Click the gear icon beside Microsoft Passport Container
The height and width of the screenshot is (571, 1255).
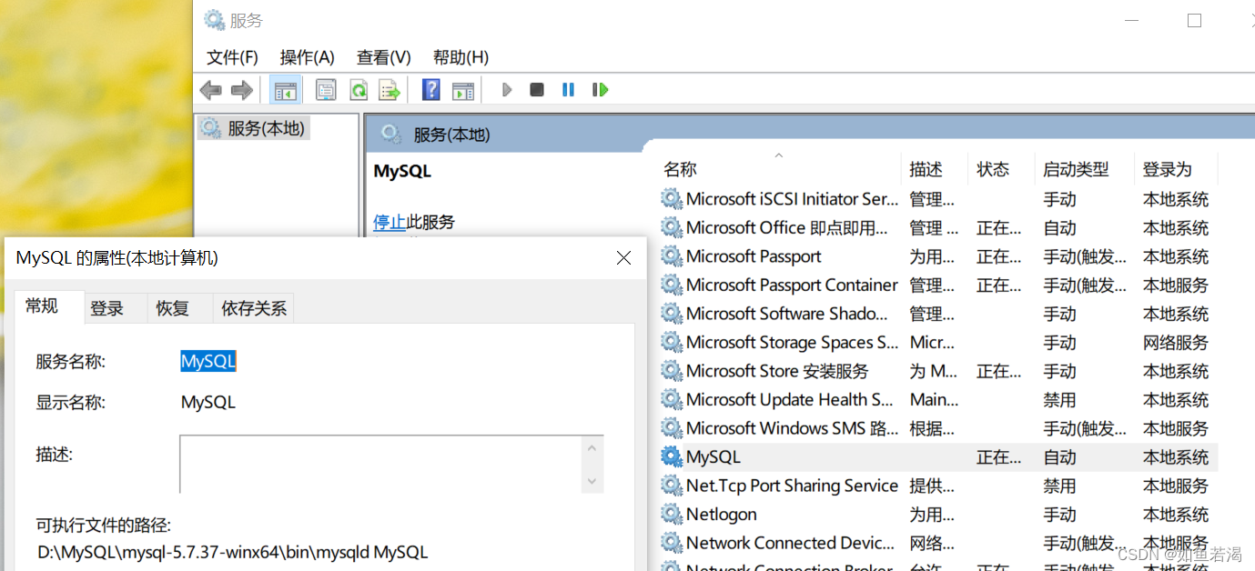[672, 285]
